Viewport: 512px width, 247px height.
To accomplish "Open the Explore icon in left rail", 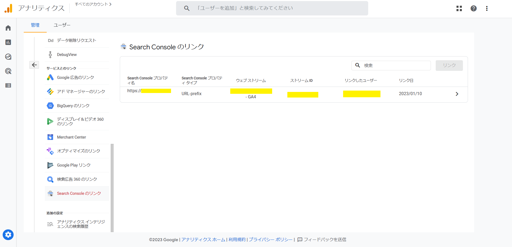I will (x=8, y=57).
